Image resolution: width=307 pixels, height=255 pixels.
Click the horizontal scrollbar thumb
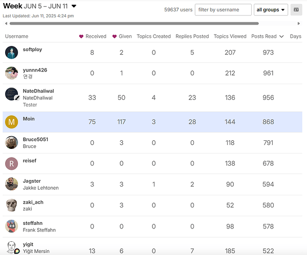(x=134, y=23)
